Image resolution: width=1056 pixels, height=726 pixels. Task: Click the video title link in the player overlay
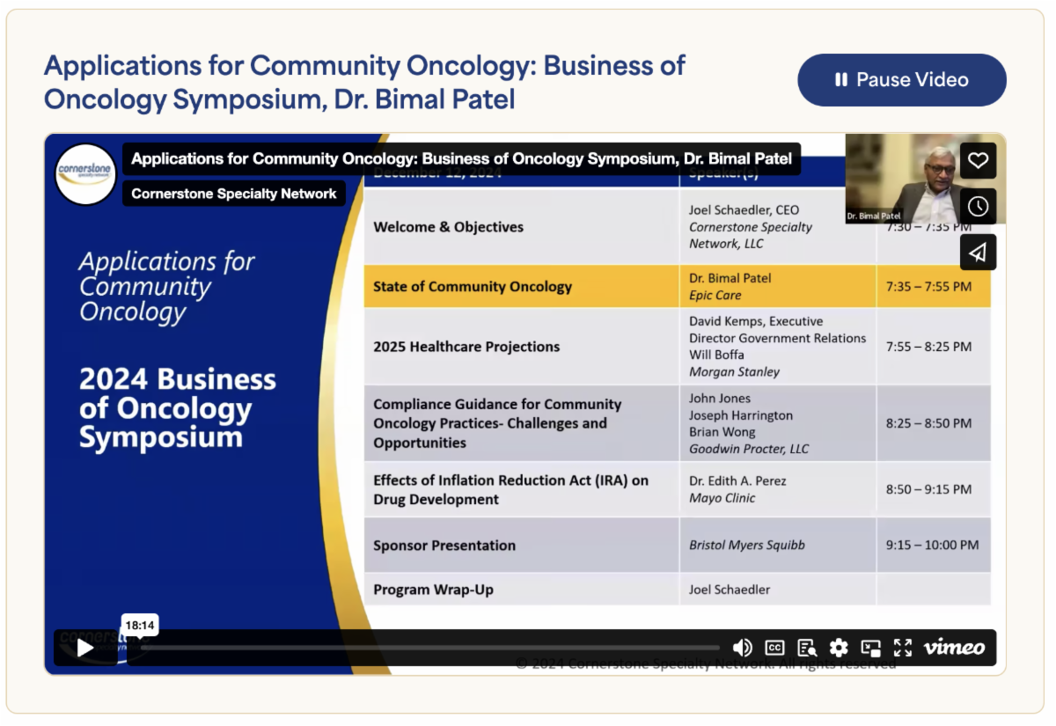click(461, 159)
